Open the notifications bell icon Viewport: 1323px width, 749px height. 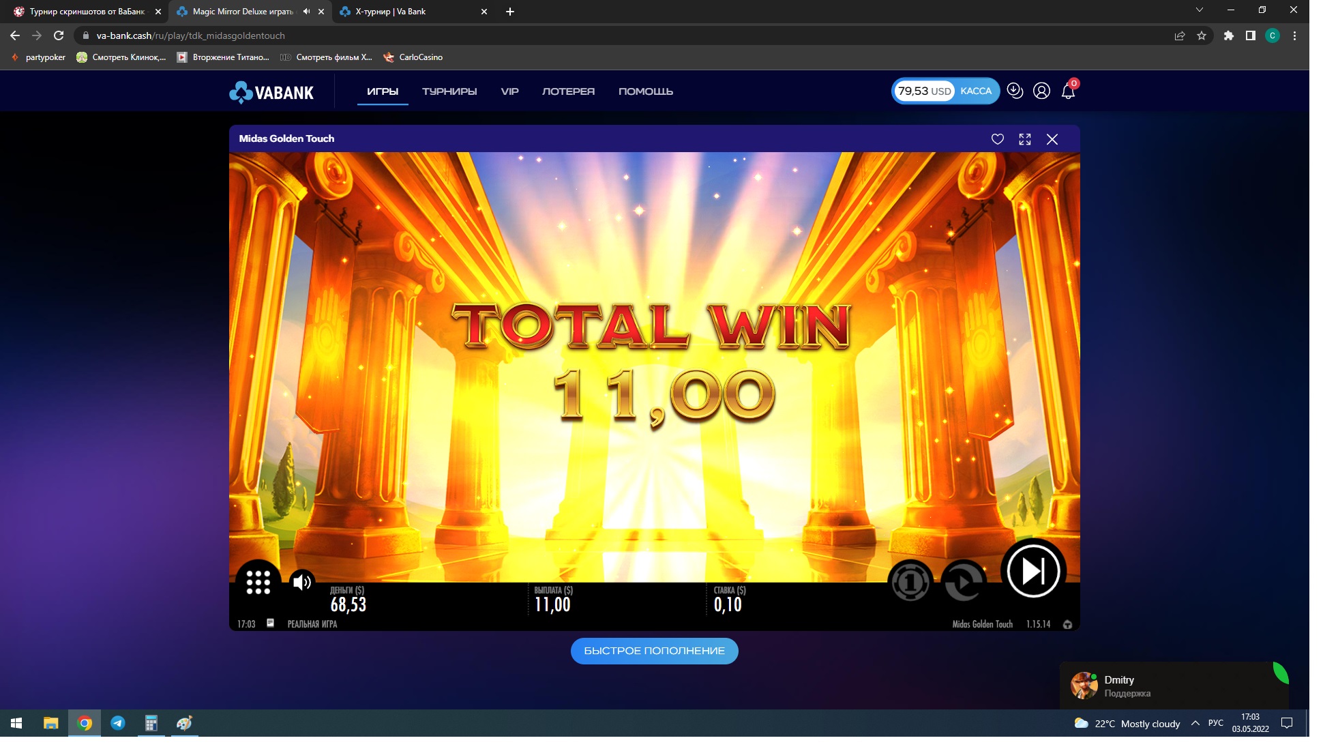click(x=1068, y=91)
